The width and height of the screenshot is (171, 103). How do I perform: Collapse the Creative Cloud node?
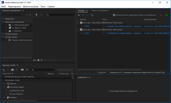coord(3,37)
